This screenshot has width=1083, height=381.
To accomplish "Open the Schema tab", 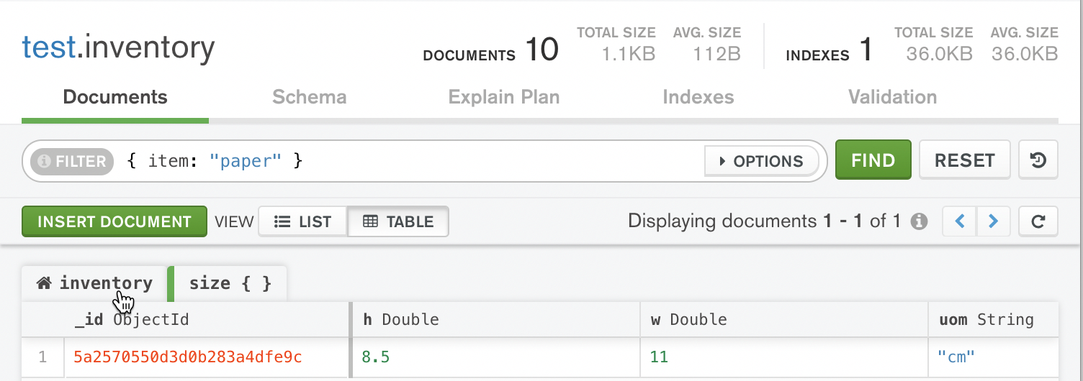I will [309, 97].
